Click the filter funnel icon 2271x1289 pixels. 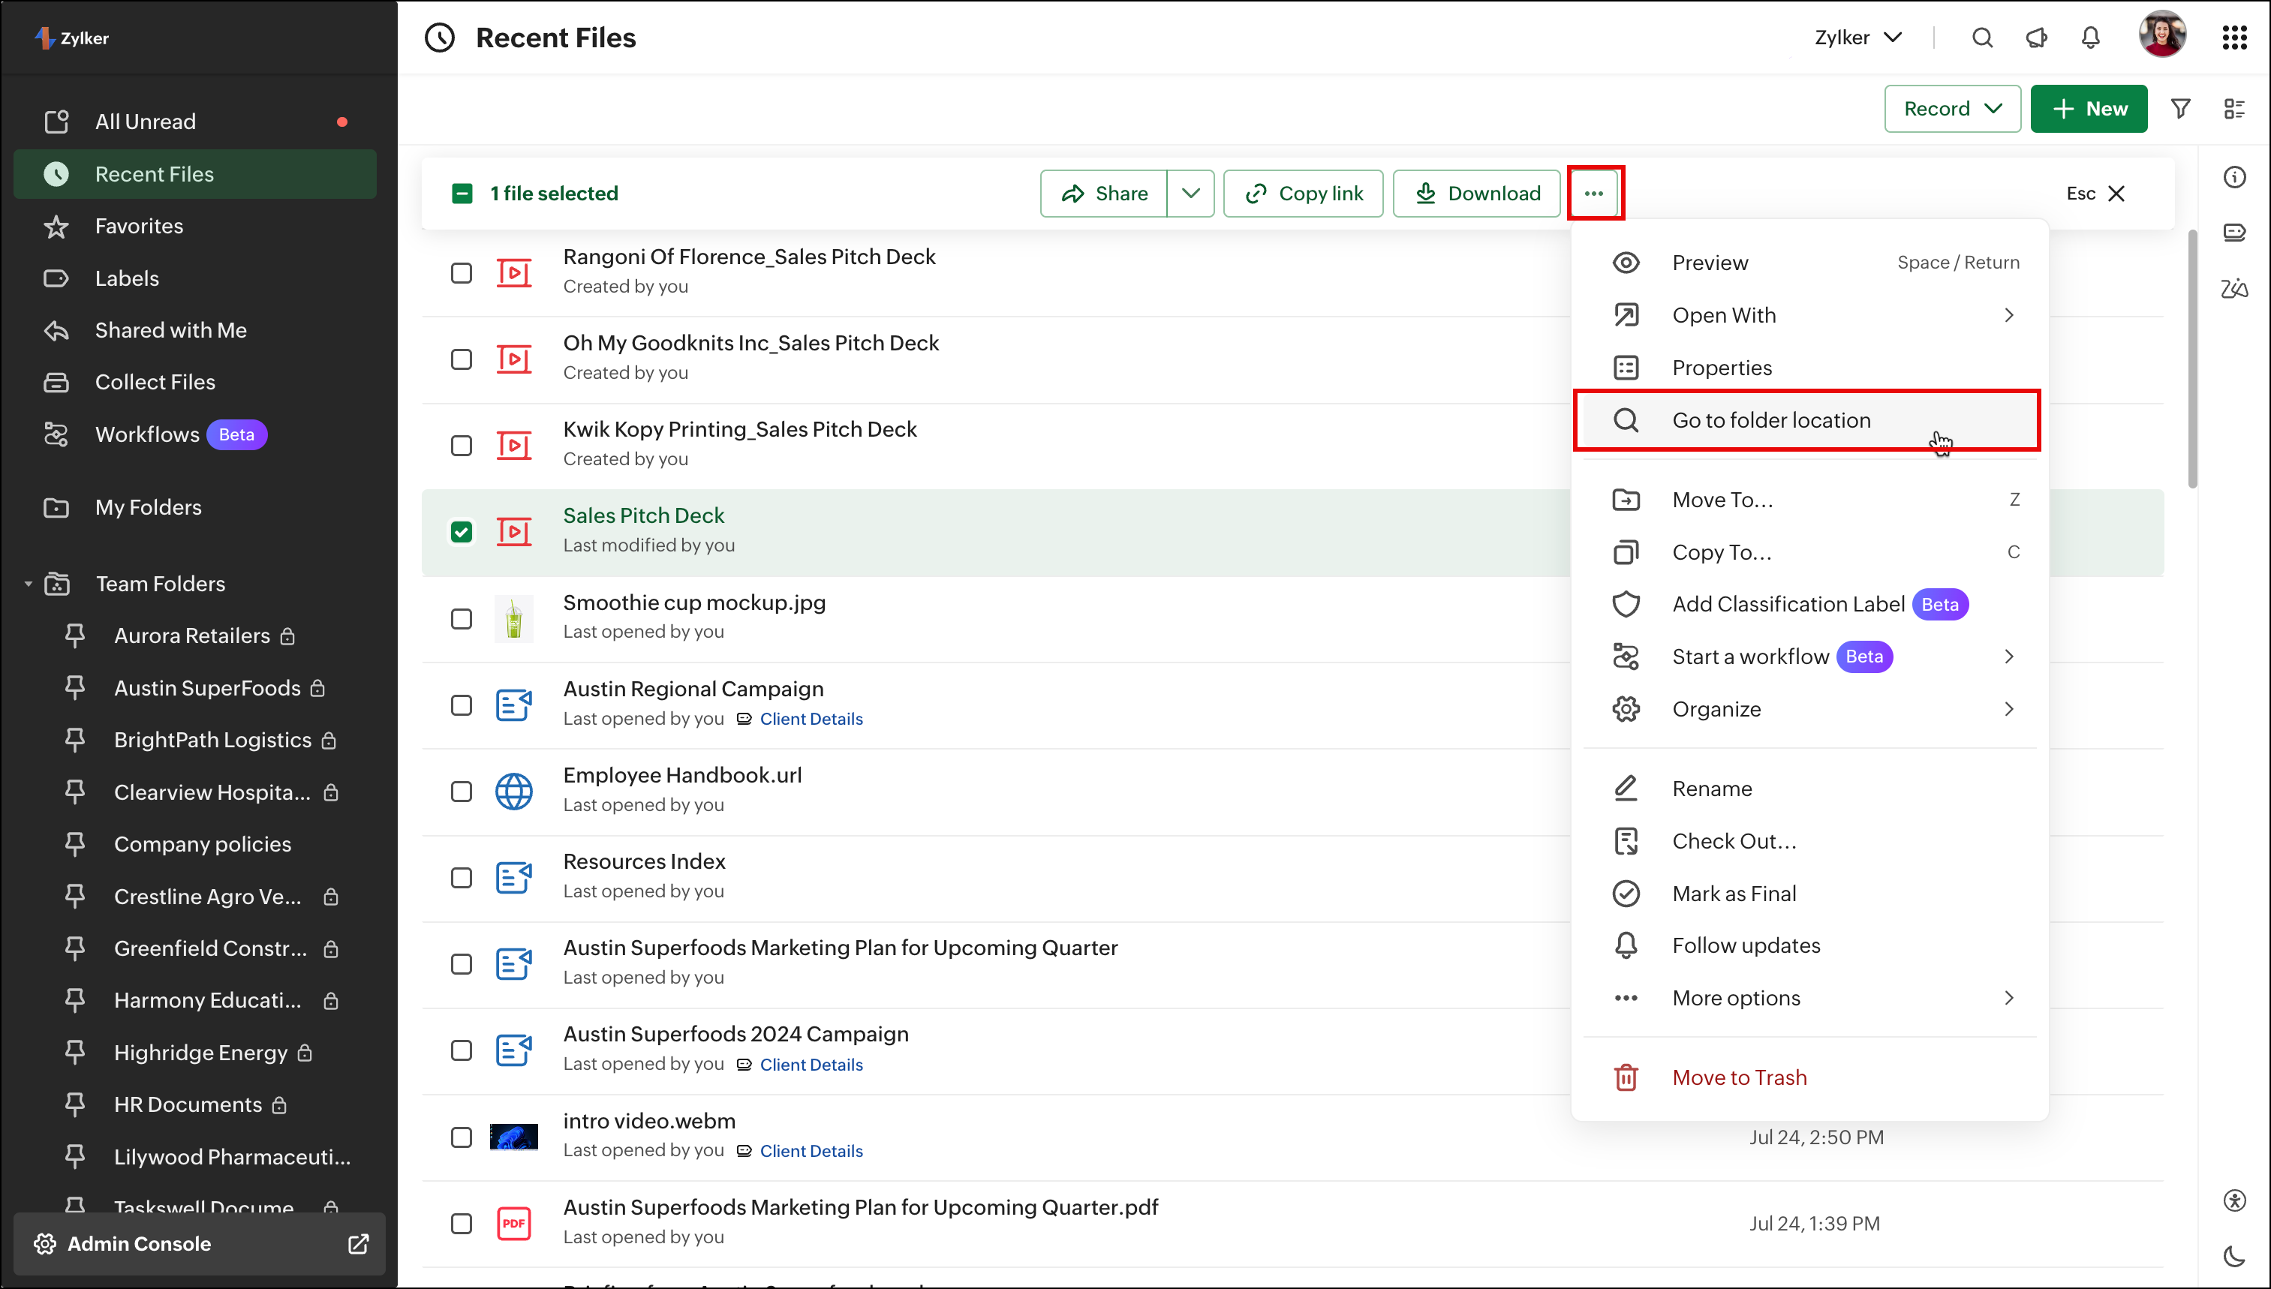coord(2179,109)
